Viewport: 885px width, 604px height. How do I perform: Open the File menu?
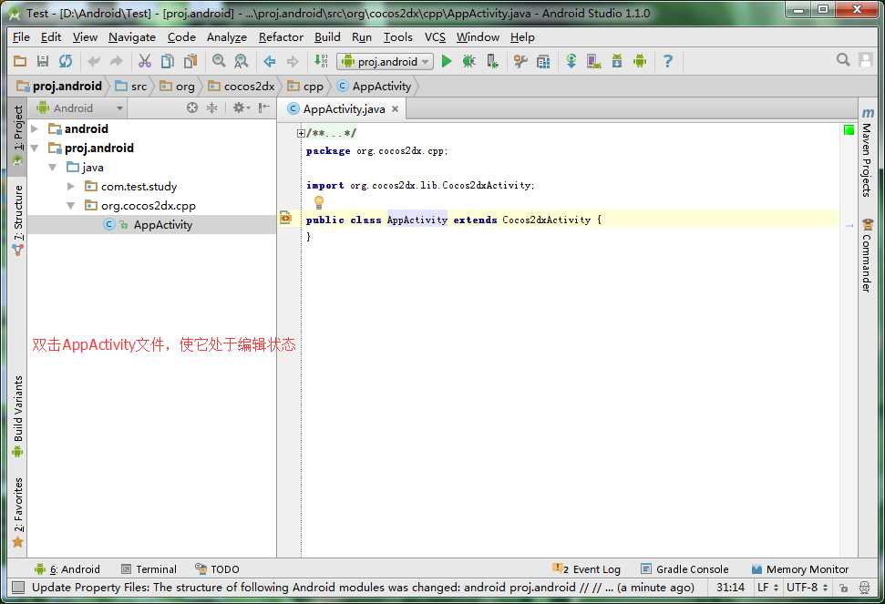pos(21,36)
